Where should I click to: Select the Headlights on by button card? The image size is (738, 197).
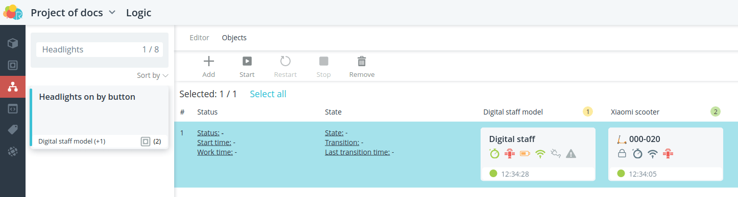[99, 118]
